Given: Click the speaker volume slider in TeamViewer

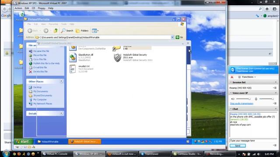Looking at the screenshot, I should 243,99.
